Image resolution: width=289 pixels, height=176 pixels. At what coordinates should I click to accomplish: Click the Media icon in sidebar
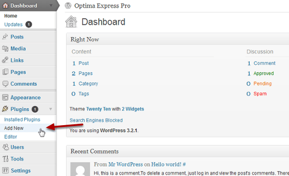coord(5,49)
